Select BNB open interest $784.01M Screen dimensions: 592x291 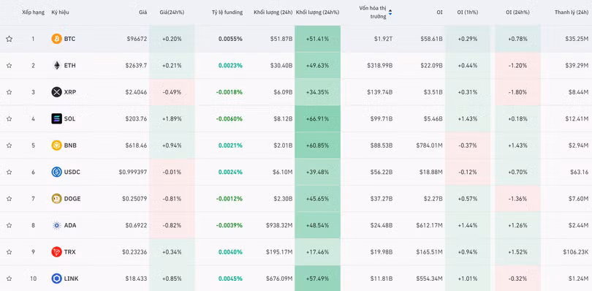coord(430,145)
